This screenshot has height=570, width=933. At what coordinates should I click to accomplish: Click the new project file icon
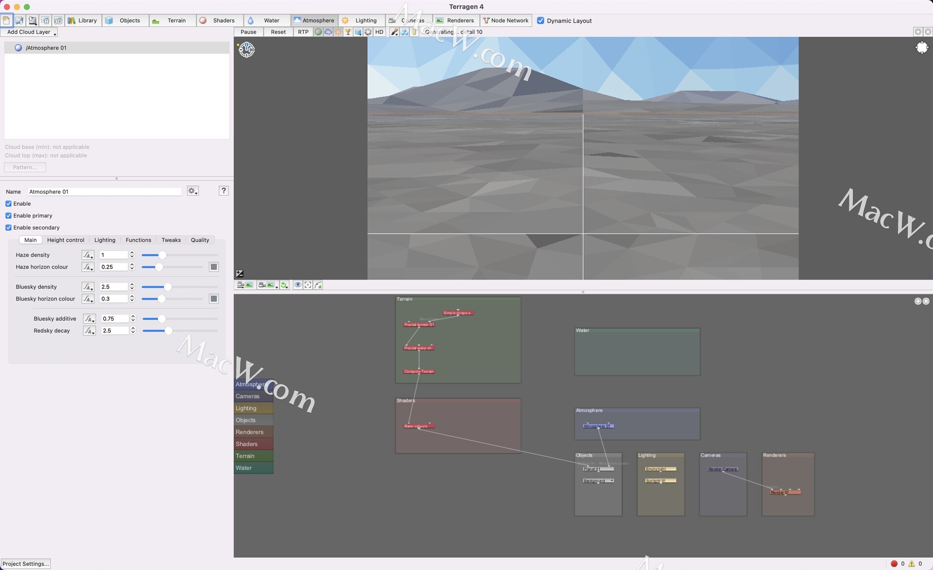pos(6,20)
